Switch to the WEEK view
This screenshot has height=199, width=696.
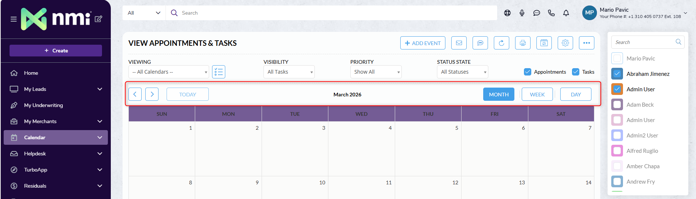click(x=537, y=94)
